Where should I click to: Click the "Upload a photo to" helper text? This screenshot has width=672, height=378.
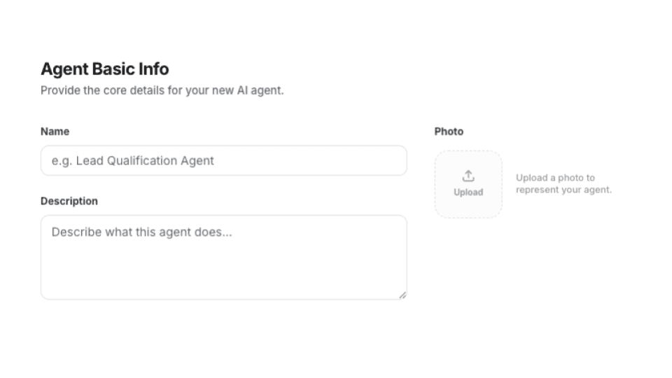coord(555,178)
